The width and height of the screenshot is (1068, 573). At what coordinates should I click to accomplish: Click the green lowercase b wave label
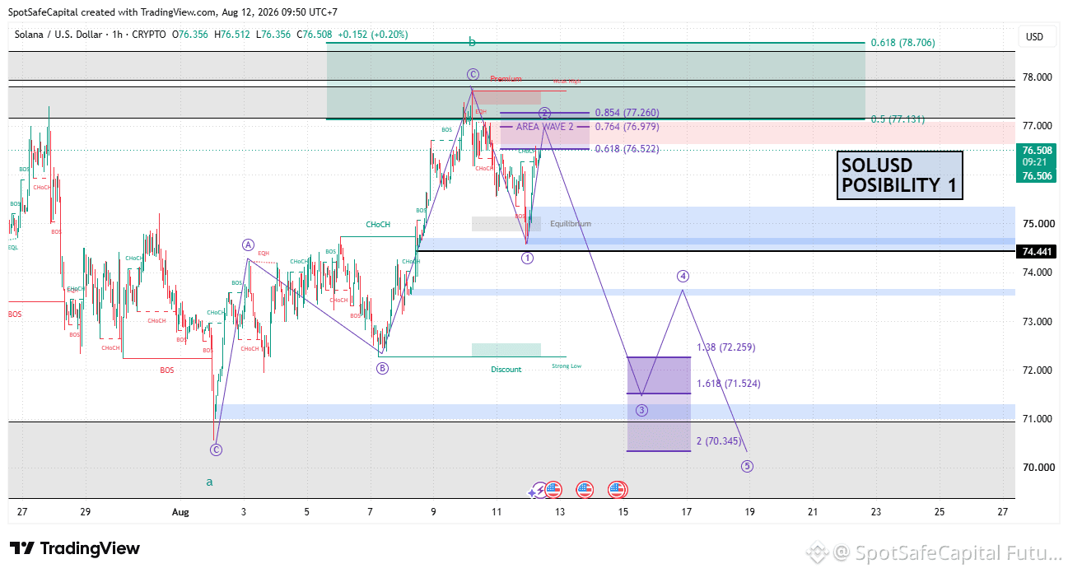472,41
